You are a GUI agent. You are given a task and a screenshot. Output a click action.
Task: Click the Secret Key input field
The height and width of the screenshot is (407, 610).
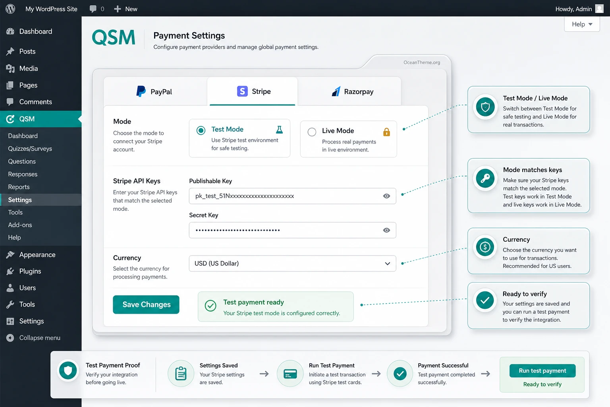(293, 230)
